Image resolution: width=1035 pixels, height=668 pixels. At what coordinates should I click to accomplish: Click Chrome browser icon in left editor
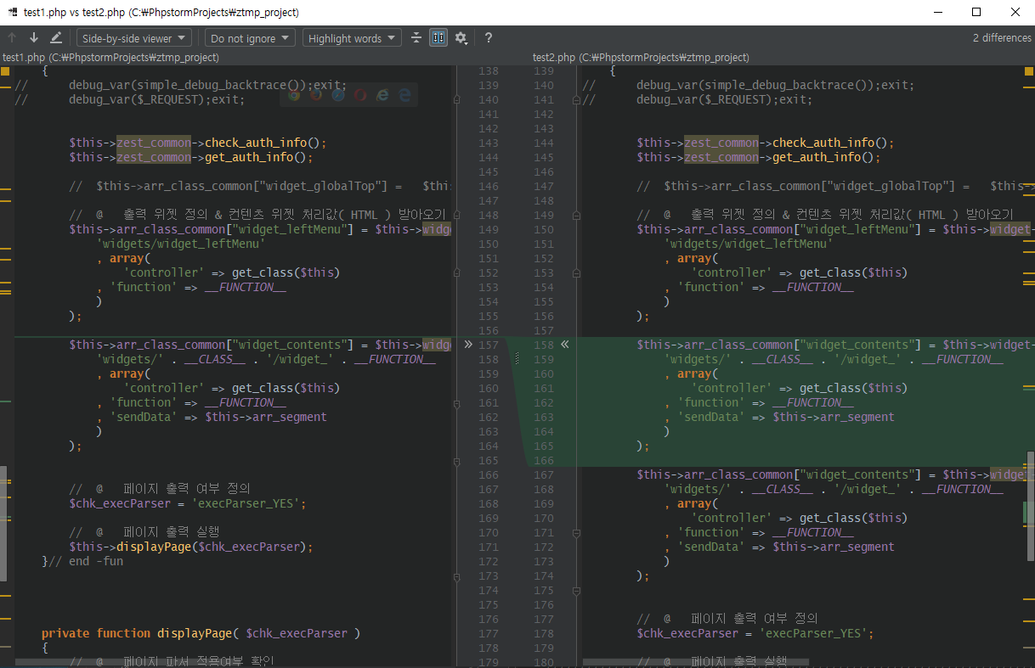[294, 95]
